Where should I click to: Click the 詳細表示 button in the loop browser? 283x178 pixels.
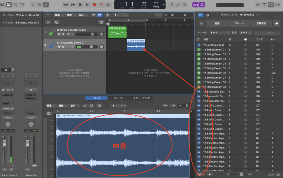click(261, 23)
